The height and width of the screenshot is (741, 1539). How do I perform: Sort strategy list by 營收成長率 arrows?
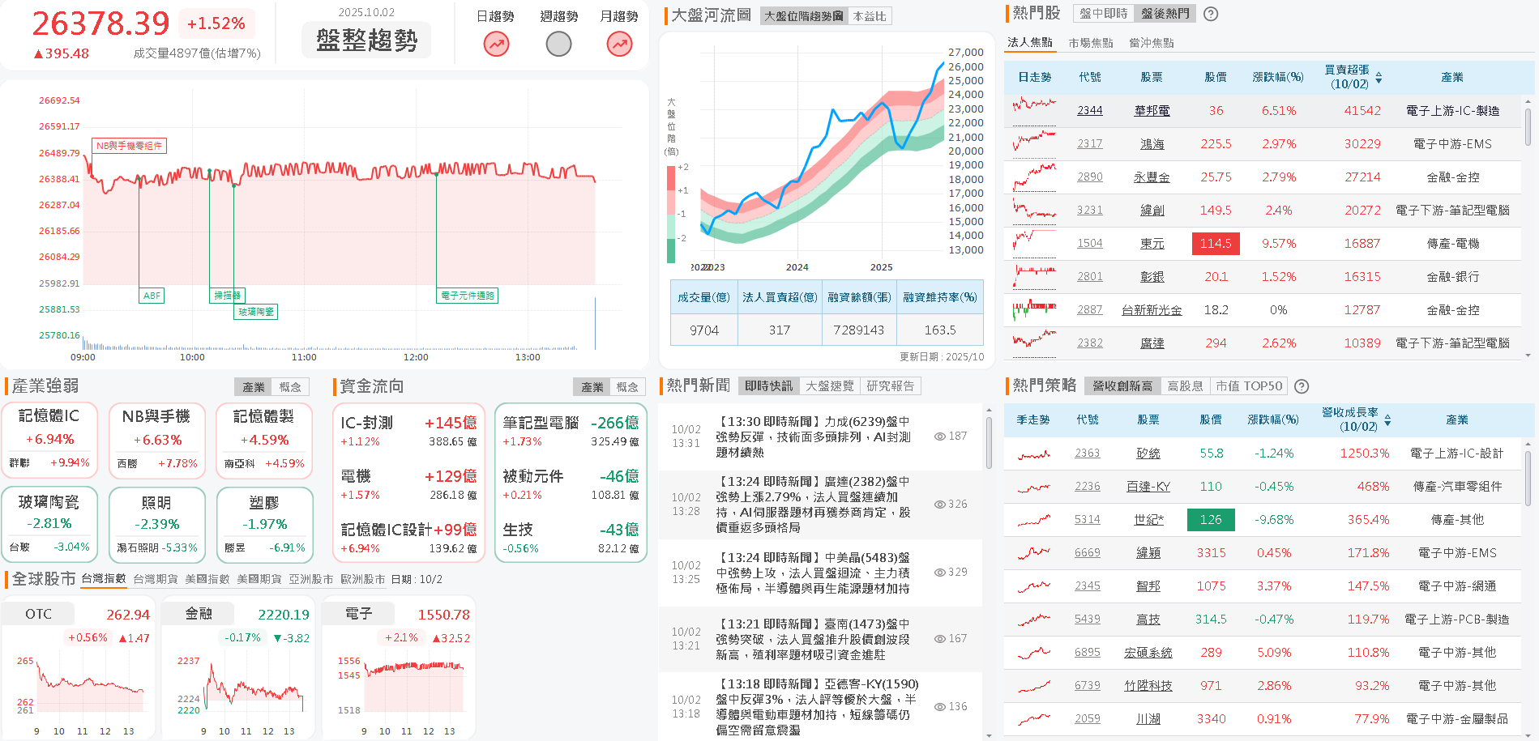(1387, 420)
